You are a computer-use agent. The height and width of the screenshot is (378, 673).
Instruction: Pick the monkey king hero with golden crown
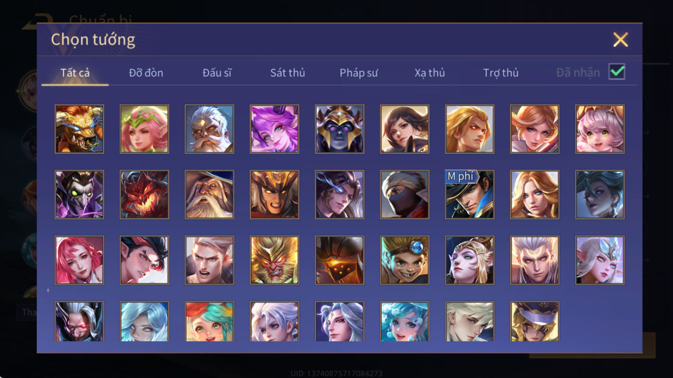point(274,260)
